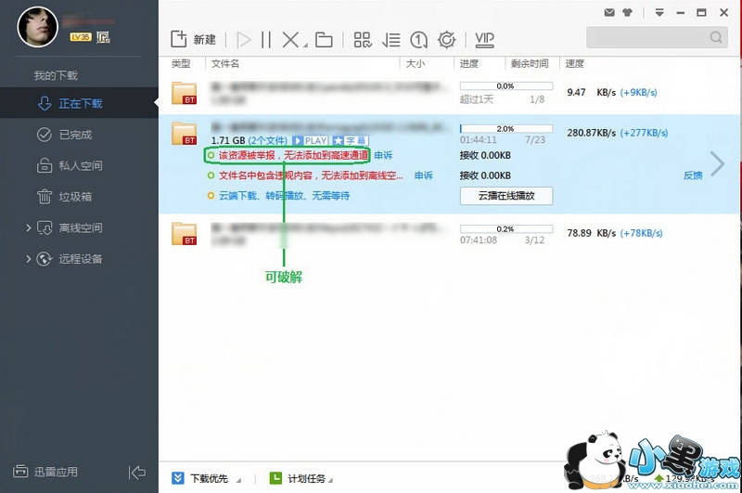The image size is (742, 493).
Task: Click 申诉 beside 高速通道 message
Action: click(383, 155)
